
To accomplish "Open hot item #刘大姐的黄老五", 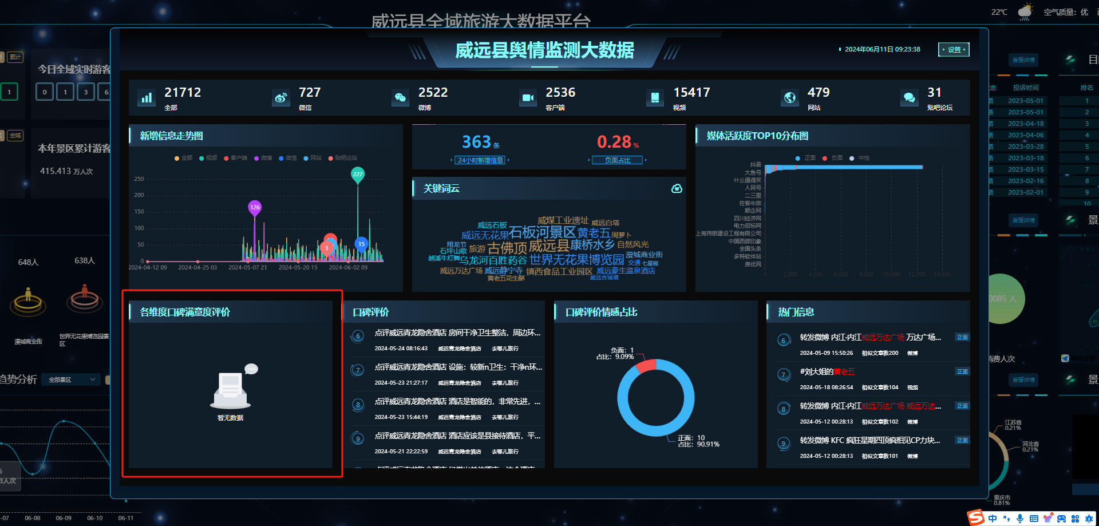I will click(x=827, y=372).
